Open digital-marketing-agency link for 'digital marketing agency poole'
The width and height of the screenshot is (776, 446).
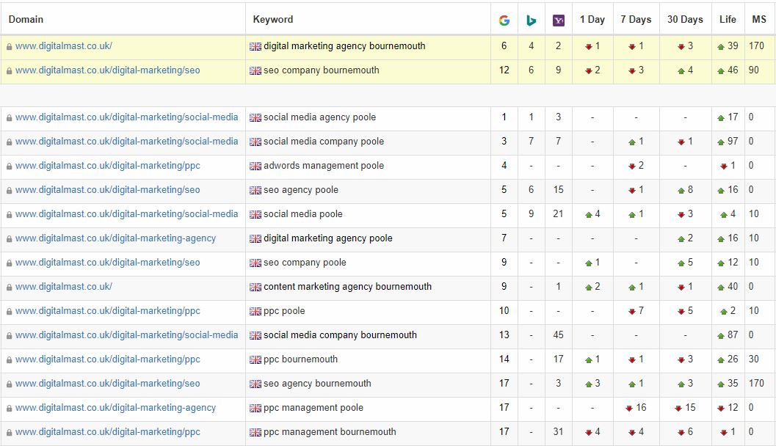pos(116,238)
